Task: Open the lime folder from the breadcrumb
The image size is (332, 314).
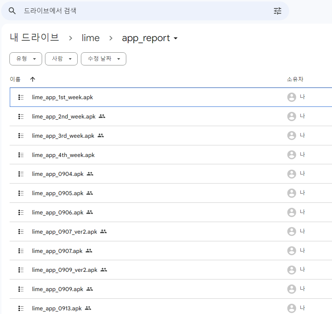Action: 90,37
